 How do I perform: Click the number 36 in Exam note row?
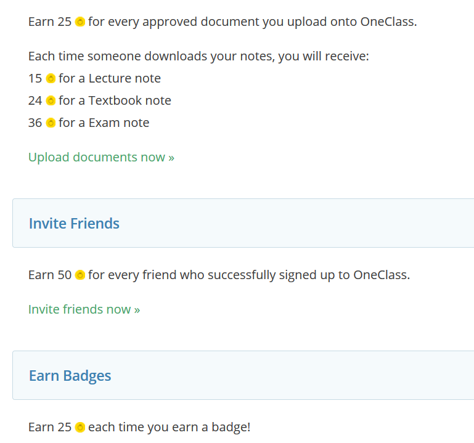(x=35, y=123)
